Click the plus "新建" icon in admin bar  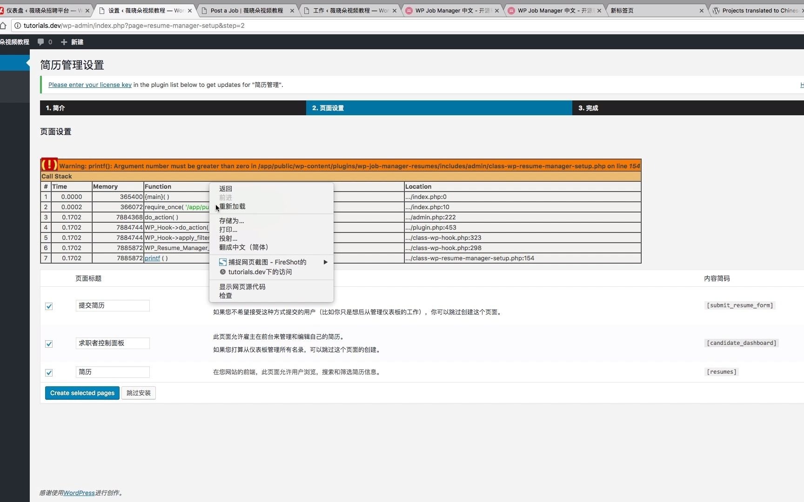64,42
